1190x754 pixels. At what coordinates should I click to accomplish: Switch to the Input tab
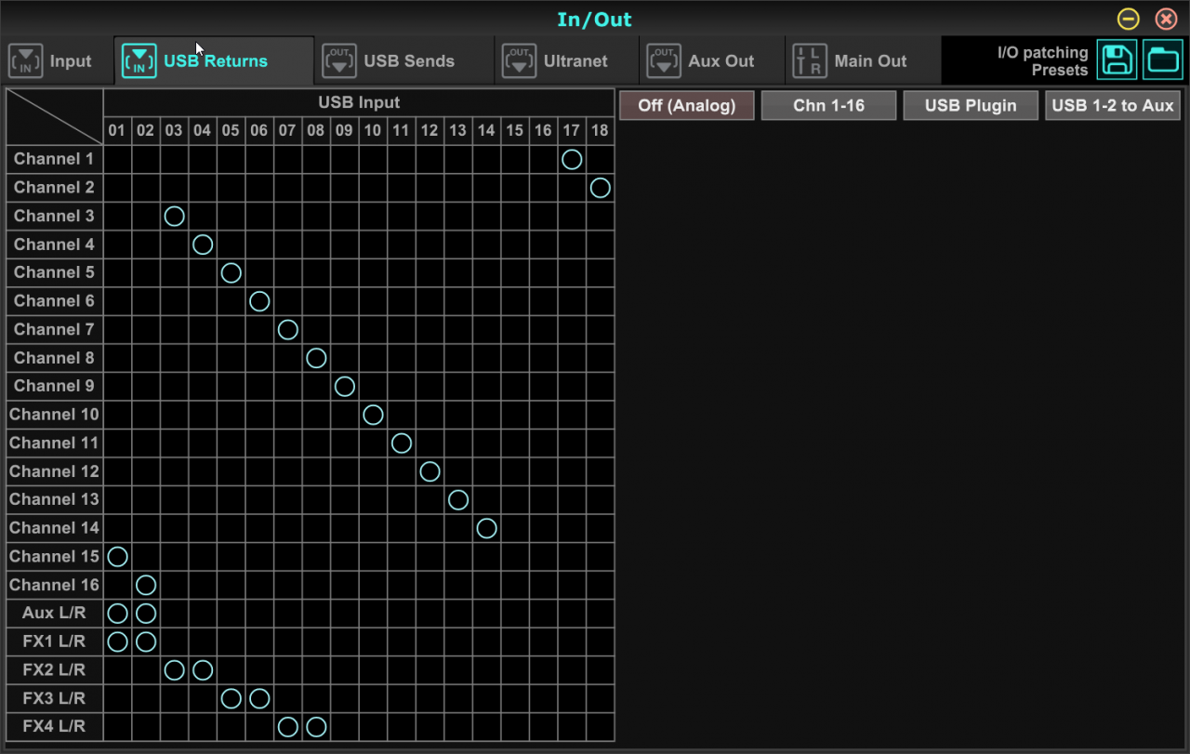[58, 61]
